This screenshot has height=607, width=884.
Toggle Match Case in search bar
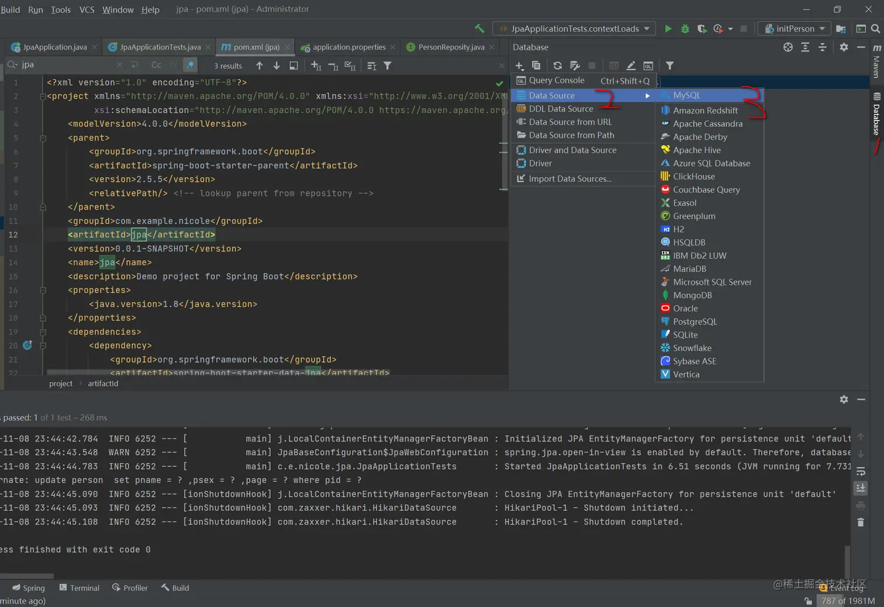pyautogui.click(x=156, y=65)
